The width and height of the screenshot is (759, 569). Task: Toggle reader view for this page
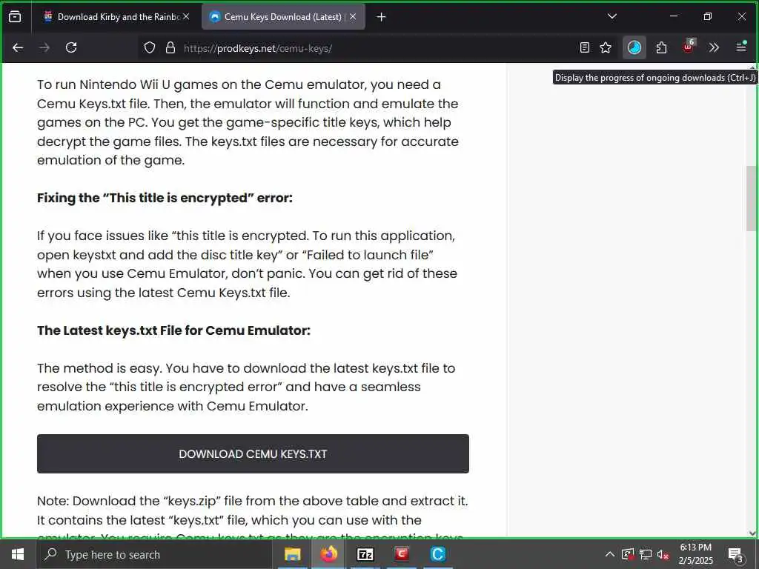(585, 47)
